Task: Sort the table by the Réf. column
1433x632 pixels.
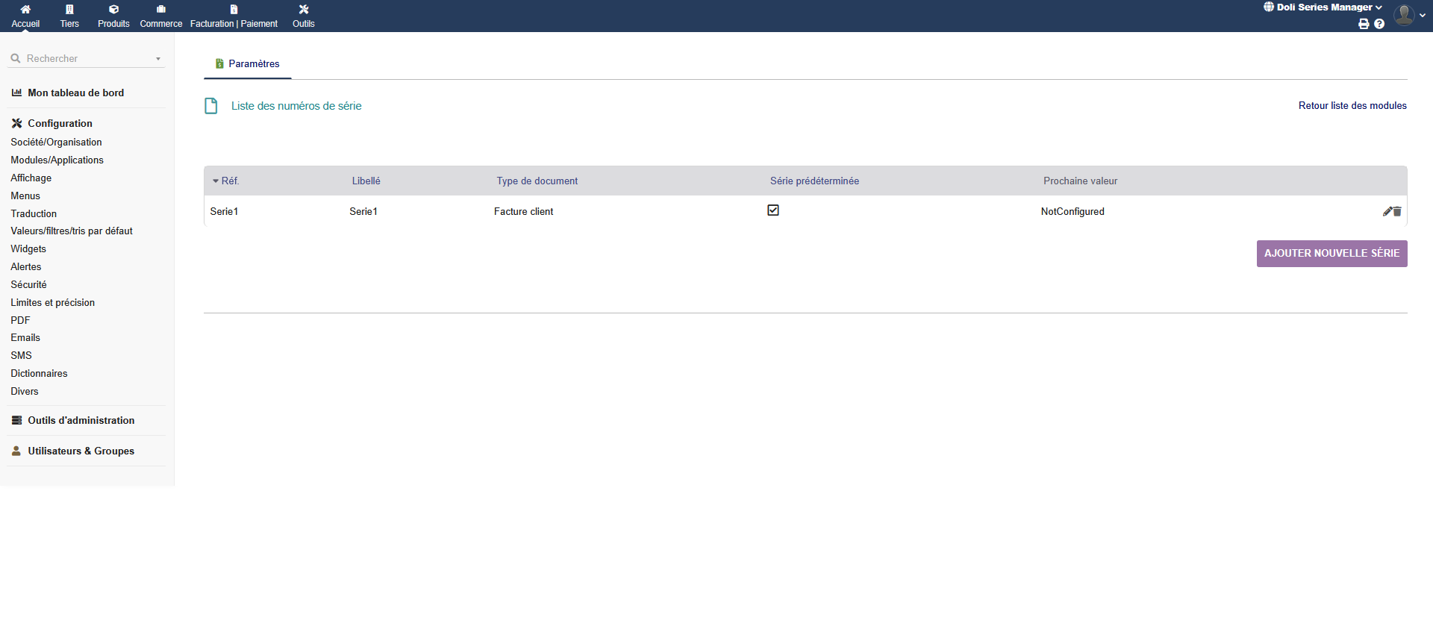Action: (x=230, y=181)
